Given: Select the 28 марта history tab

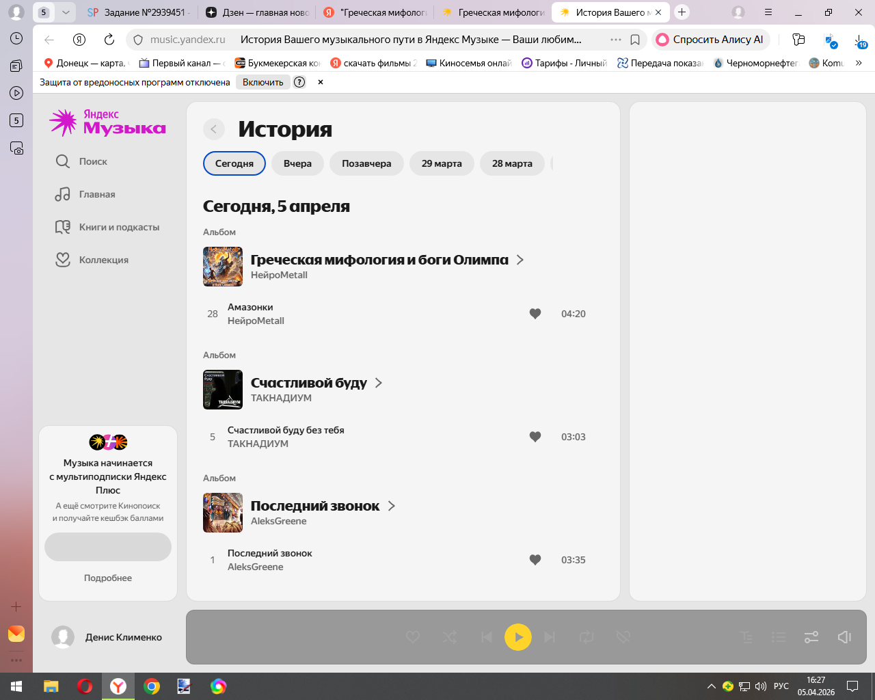Looking at the screenshot, I should [x=512, y=163].
